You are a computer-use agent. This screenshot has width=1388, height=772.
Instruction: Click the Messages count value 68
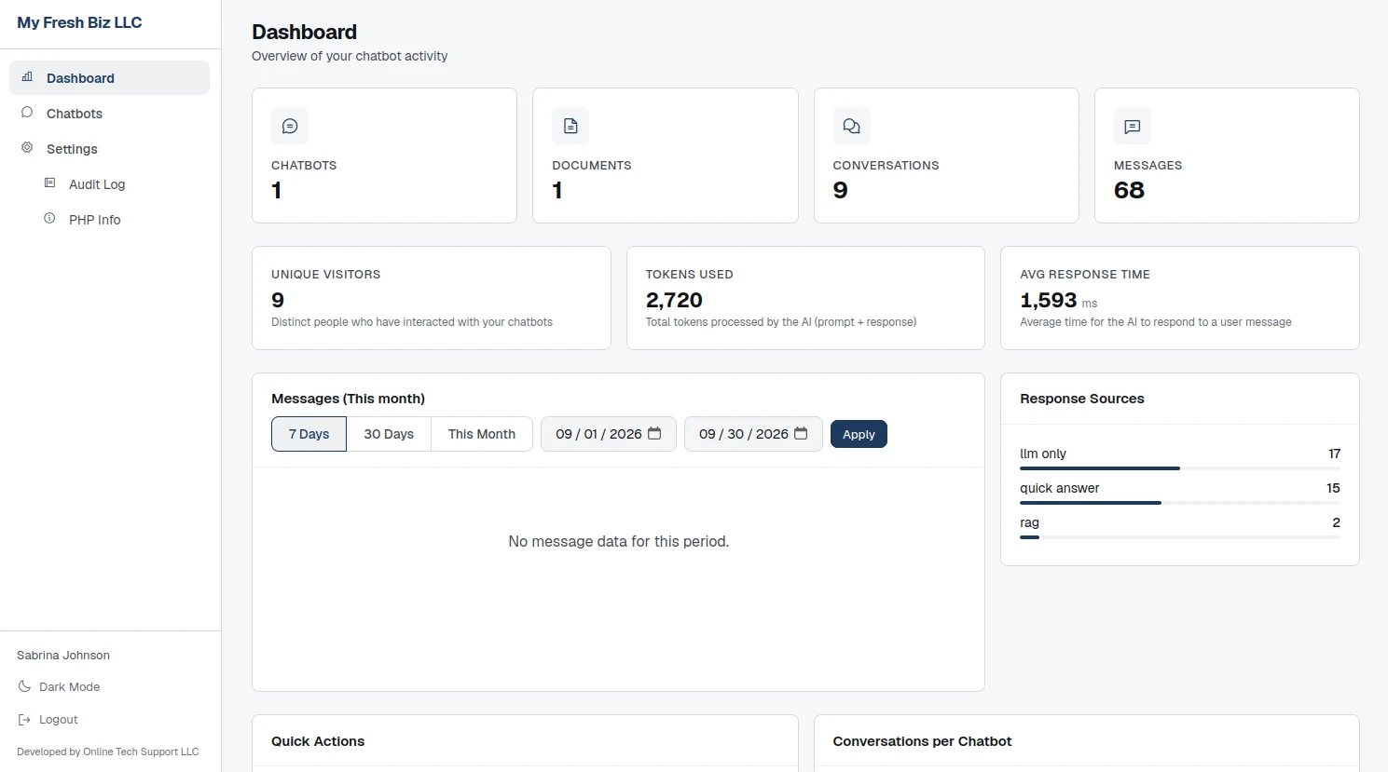pyautogui.click(x=1129, y=190)
